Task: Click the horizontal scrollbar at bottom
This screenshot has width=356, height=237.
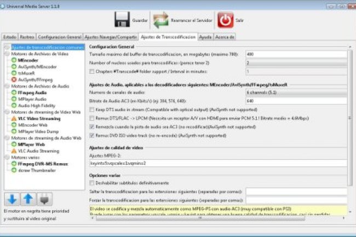Action: tap(200, 218)
